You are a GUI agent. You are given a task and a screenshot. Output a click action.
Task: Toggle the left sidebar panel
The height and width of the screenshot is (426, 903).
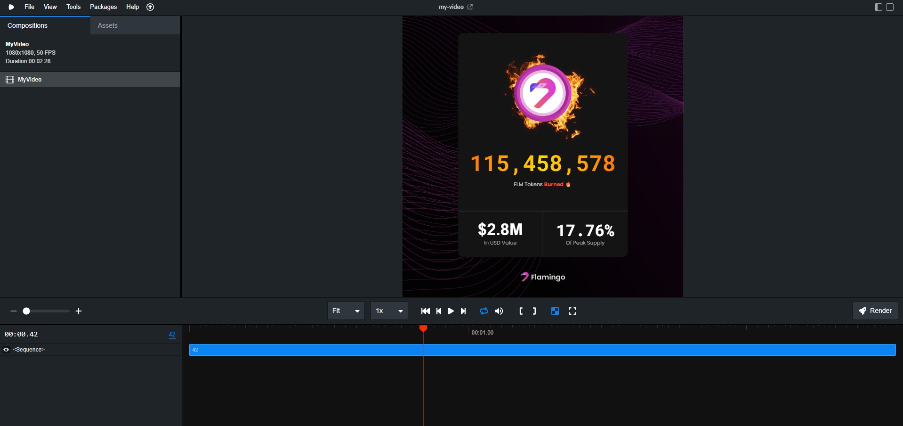[x=879, y=7]
